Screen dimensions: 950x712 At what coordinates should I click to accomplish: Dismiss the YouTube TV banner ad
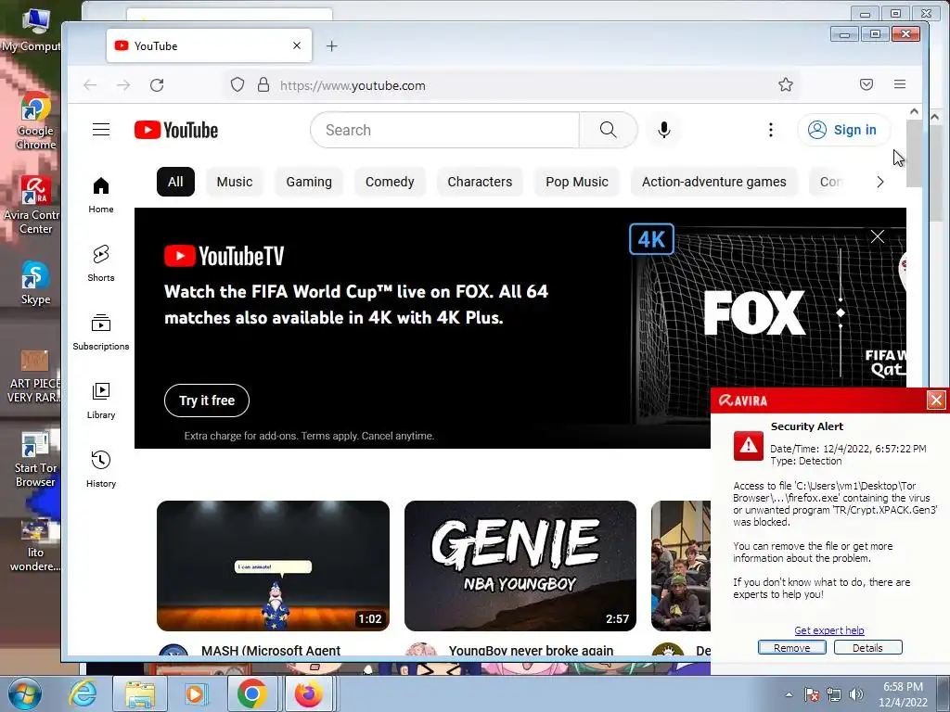click(x=878, y=236)
